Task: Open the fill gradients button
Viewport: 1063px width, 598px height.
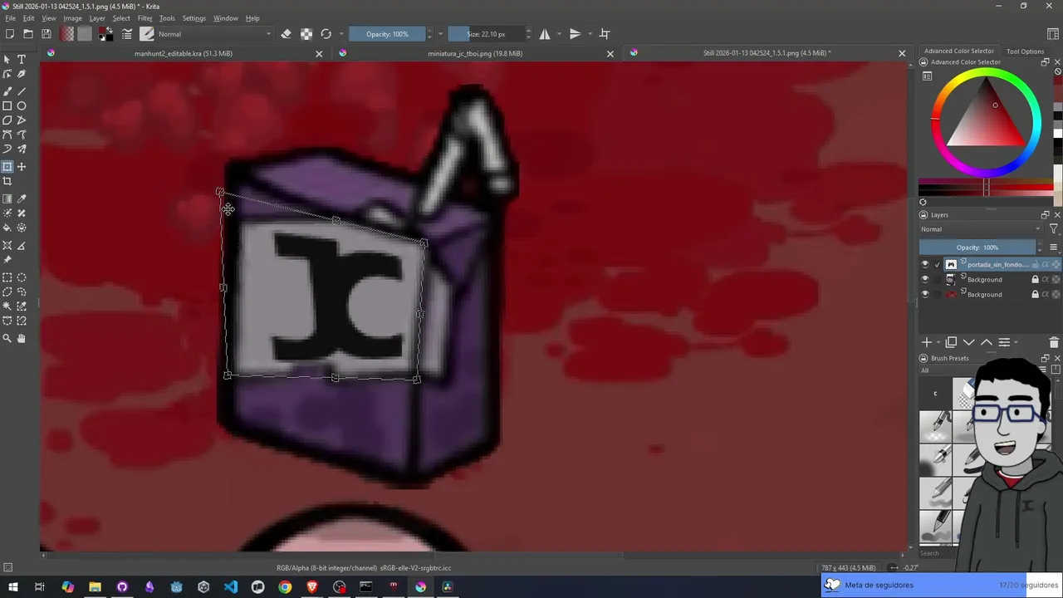Action: (66, 34)
